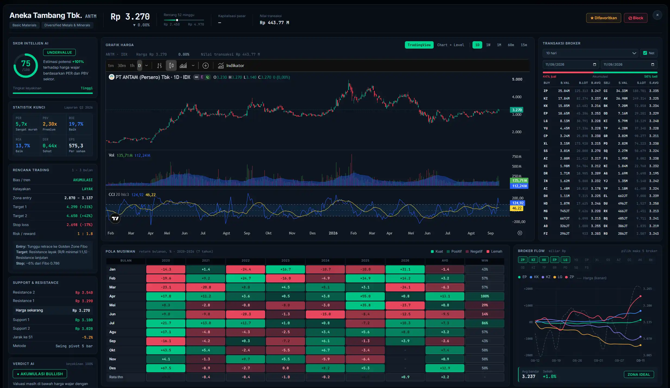The width and height of the screenshot is (670, 388).
Task: Choose the 1m interval in chart toolbar
Action: [x=111, y=66]
